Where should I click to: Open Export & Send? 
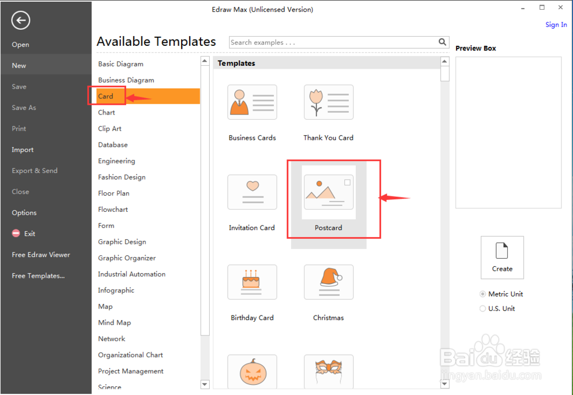pos(35,171)
